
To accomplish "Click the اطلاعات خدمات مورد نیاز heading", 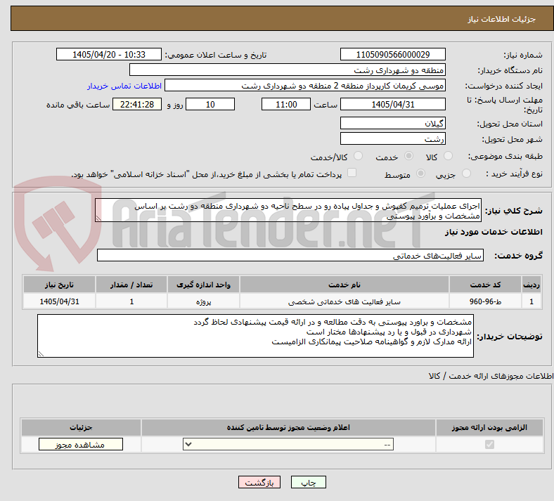I will click(x=494, y=232).
